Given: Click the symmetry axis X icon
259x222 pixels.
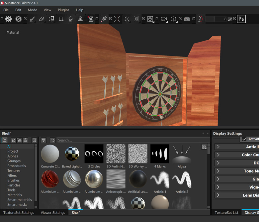Looking at the screenshot, I should (x=127, y=19).
